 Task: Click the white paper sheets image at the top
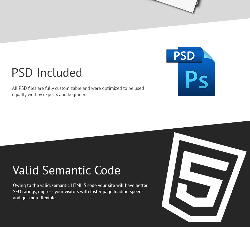point(177,6)
